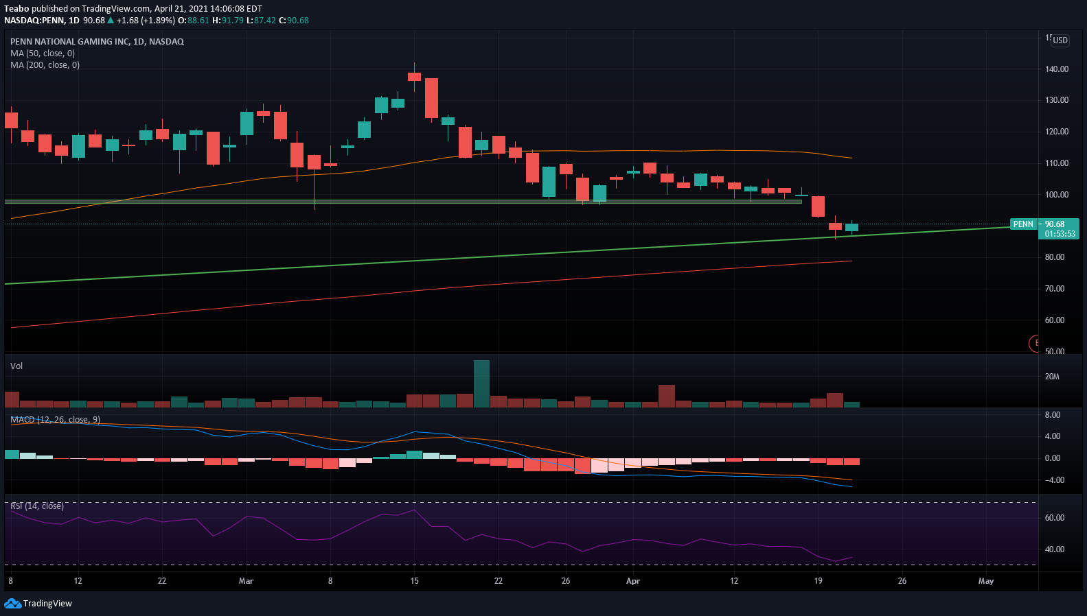Click the MA (200, close, 0) indicator label
1087x616 pixels.
[x=45, y=65]
